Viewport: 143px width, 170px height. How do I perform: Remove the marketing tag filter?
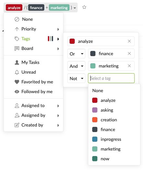coord(129,66)
